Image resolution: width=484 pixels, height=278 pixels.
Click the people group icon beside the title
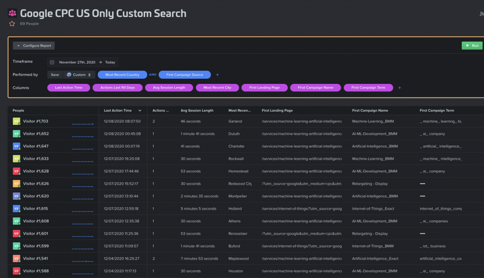pos(12,13)
